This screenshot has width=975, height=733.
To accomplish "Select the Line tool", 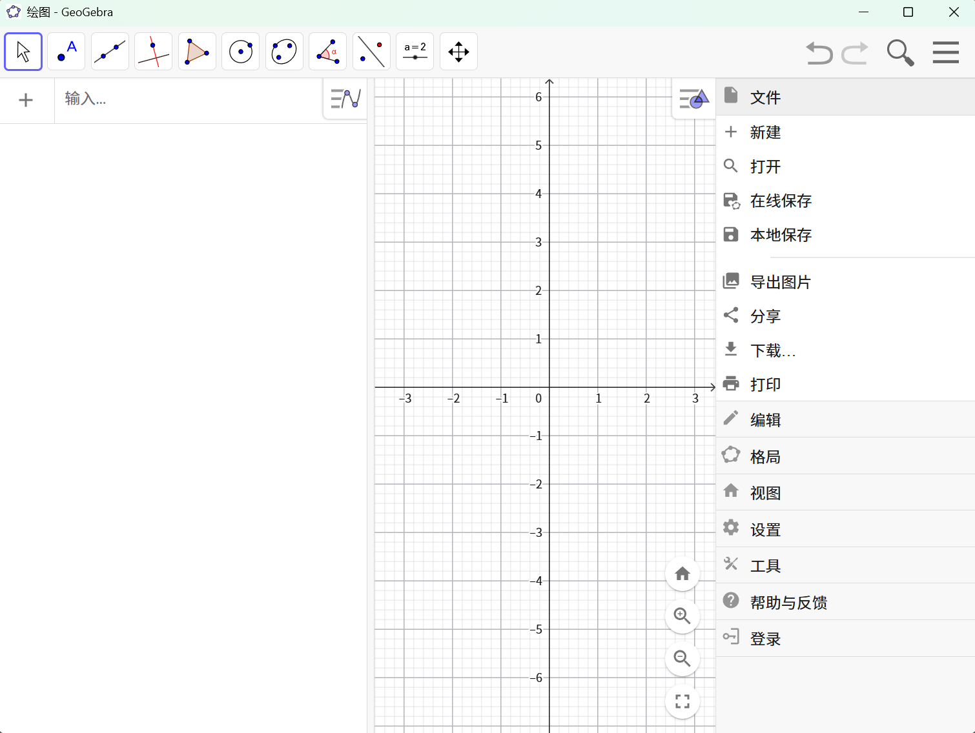I will tap(110, 51).
